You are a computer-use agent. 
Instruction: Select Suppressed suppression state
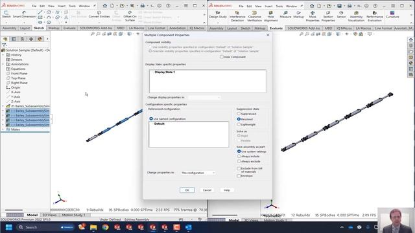(239, 114)
